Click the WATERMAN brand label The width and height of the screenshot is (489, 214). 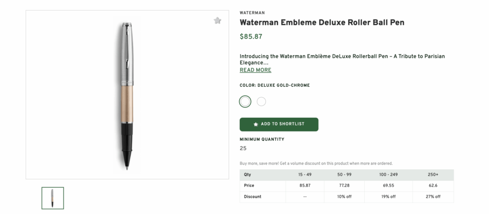click(x=252, y=13)
